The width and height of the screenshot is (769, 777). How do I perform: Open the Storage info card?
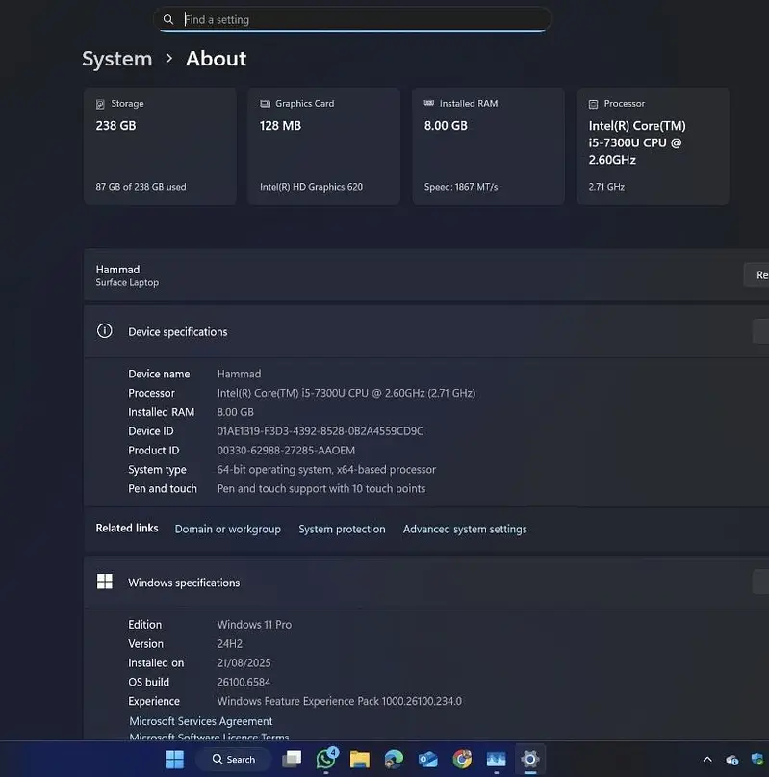click(x=160, y=145)
